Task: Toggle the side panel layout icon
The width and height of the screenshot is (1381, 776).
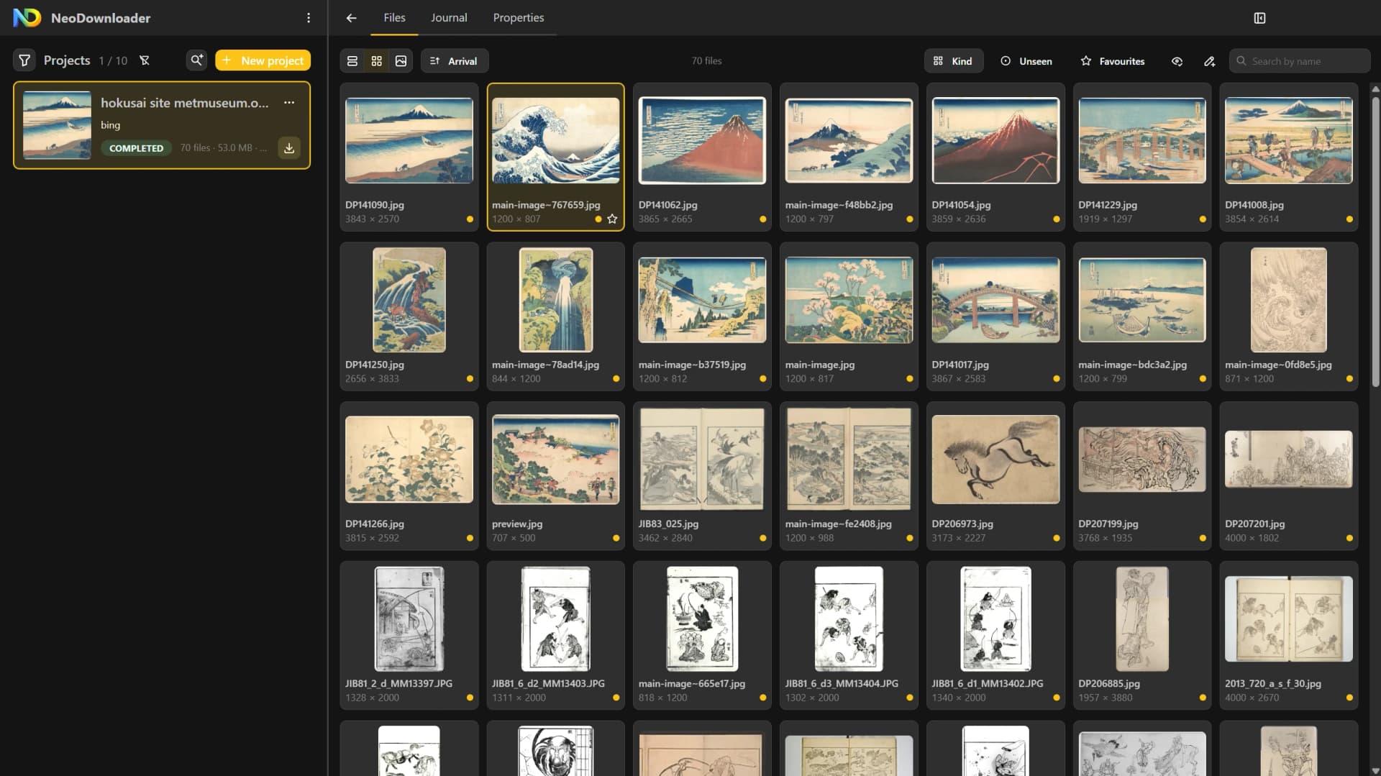Action: [x=1259, y=18]
